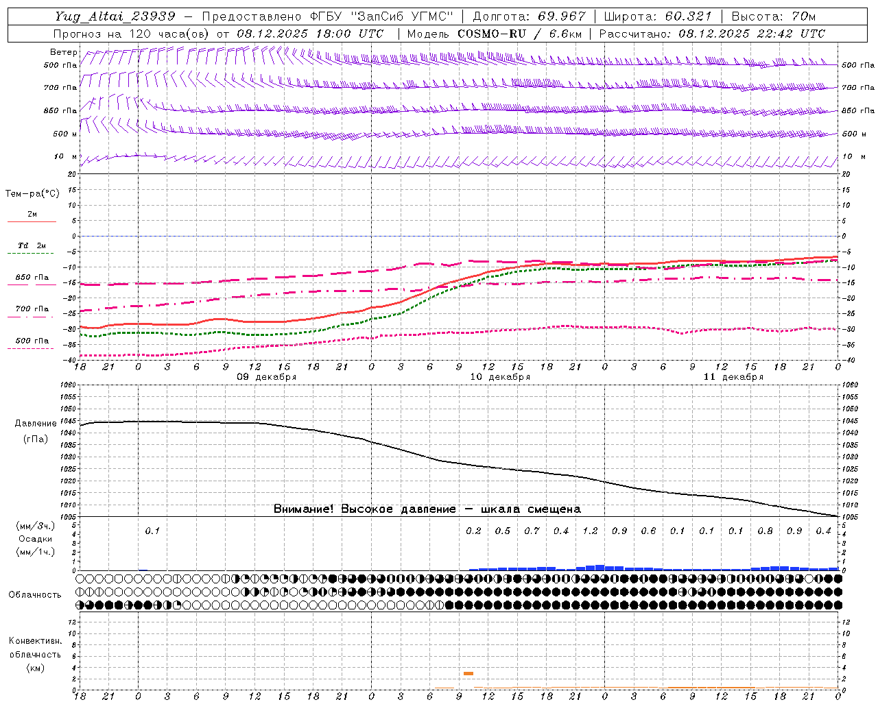Click the 700 гПа legend label in temperature panel
Viewport: 878px width, 702px height.
(x=32, y=308)
